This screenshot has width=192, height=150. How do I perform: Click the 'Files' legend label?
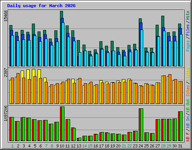tap(188, 30)
